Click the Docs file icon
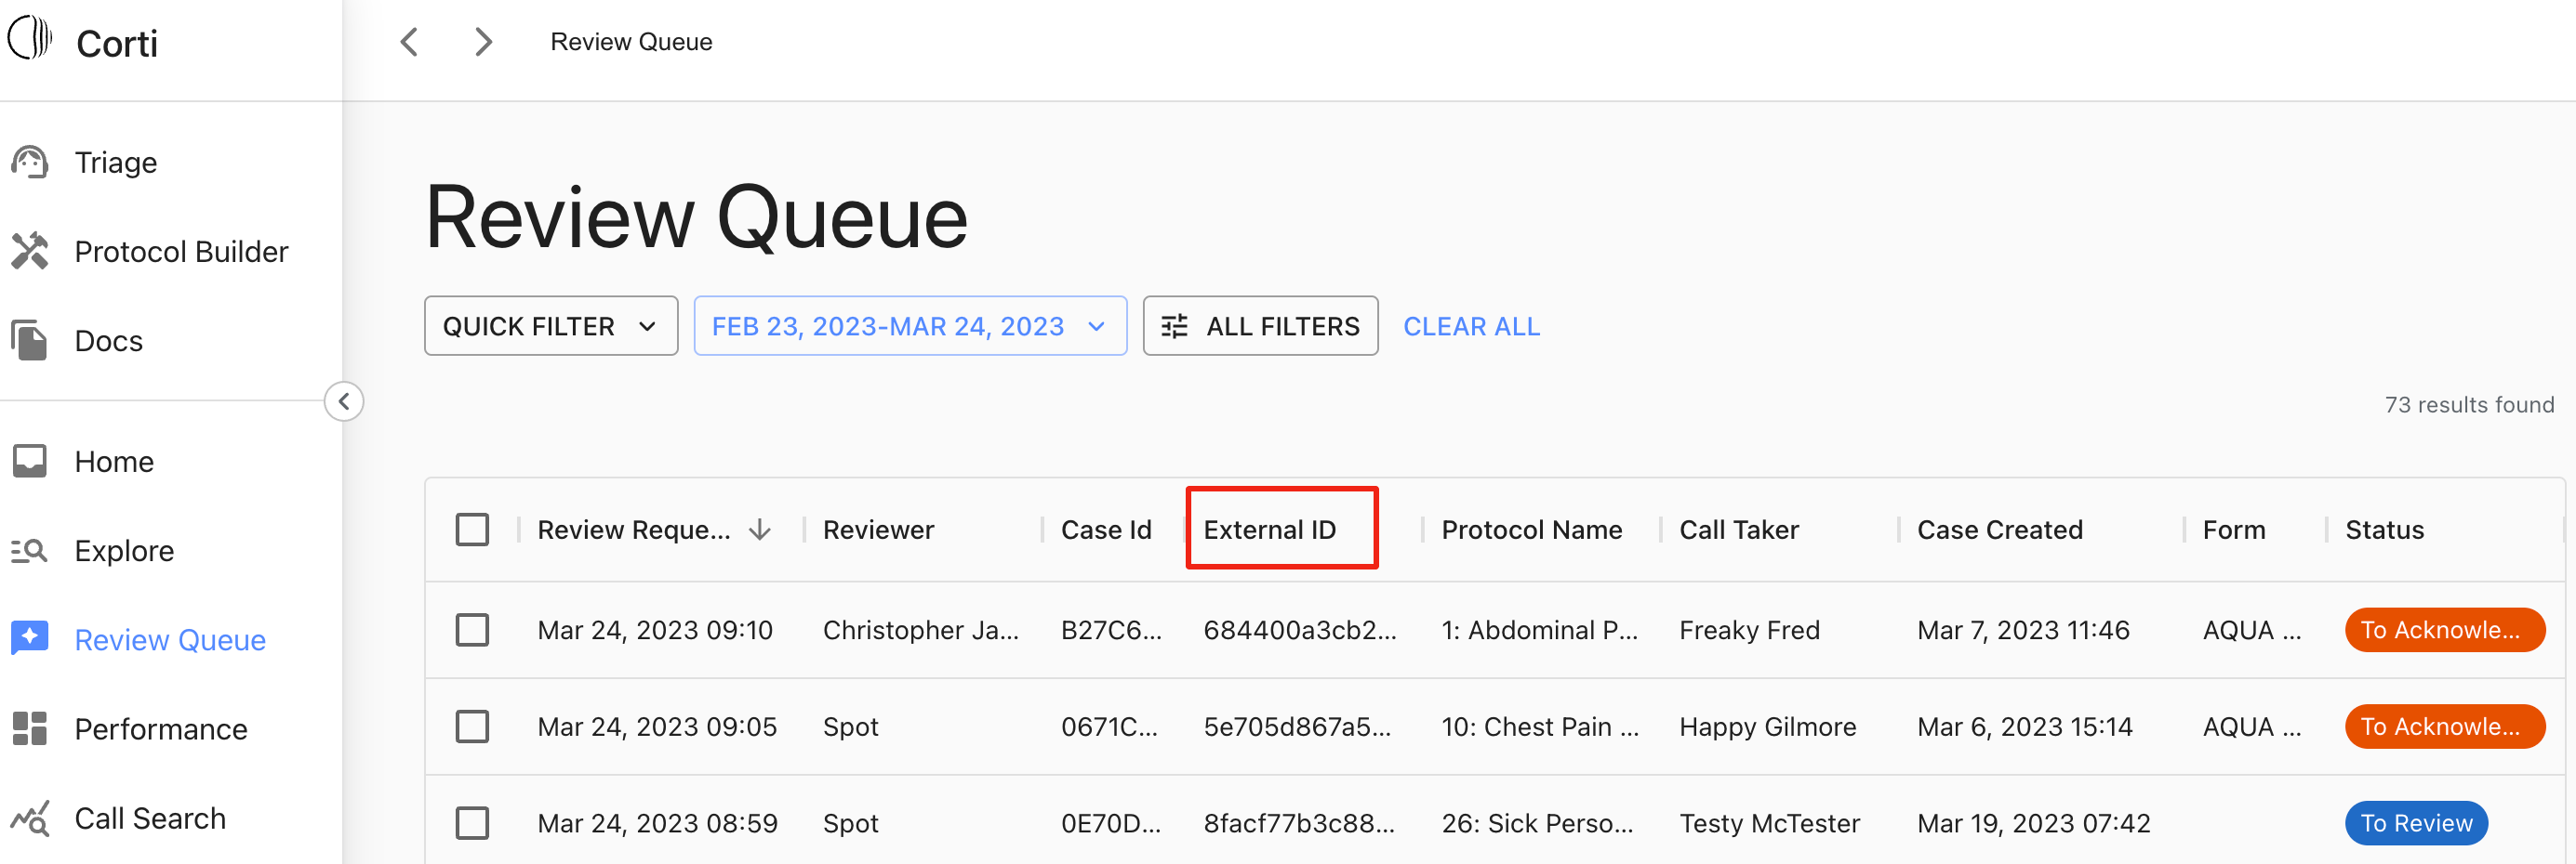The image size is (2576, 864). coord(30,341)
